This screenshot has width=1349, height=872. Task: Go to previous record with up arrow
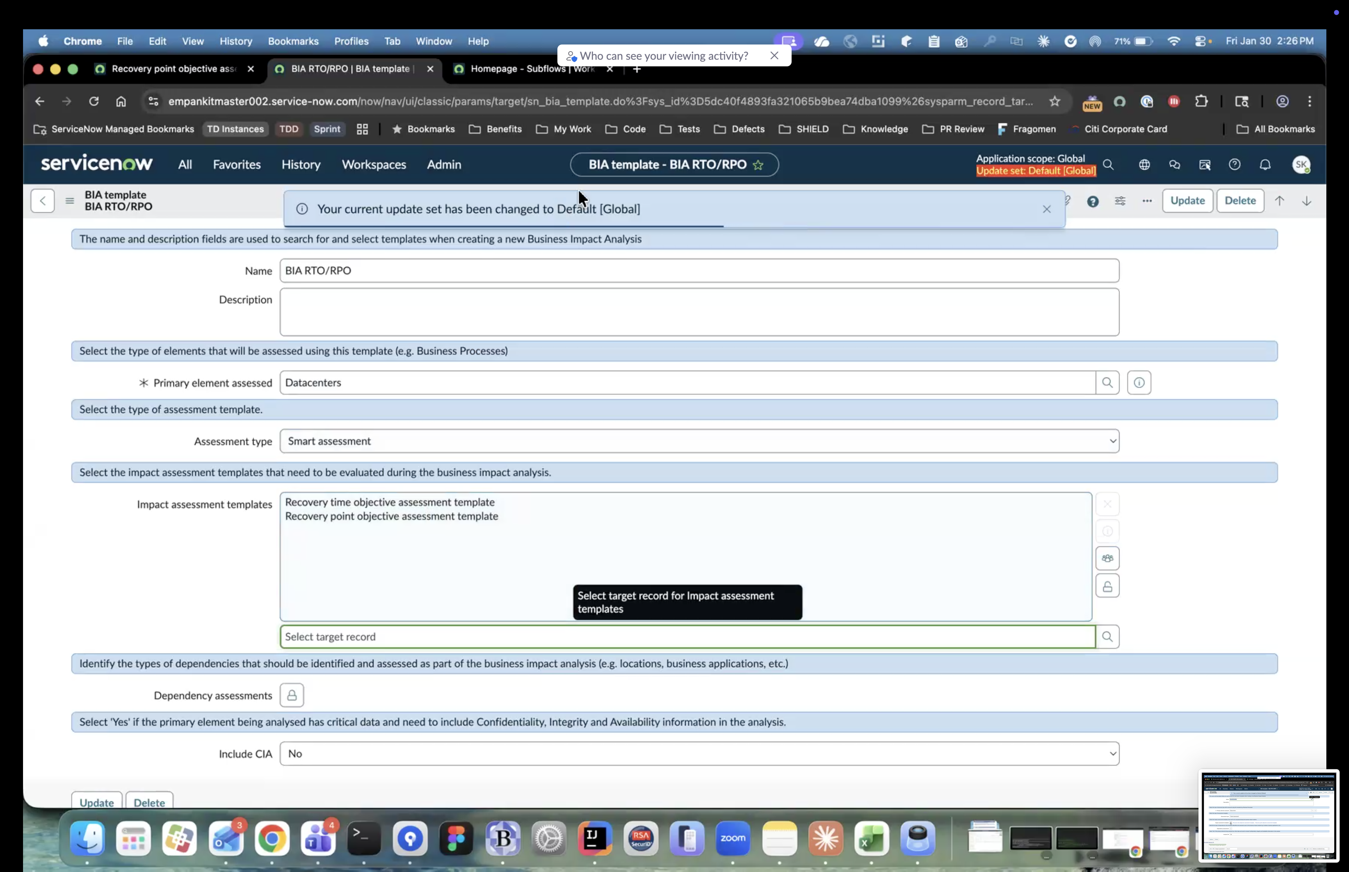(1280, 201)
